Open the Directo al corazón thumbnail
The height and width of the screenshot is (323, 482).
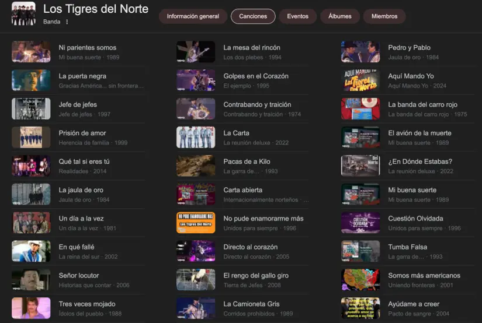tap(196, 251)
